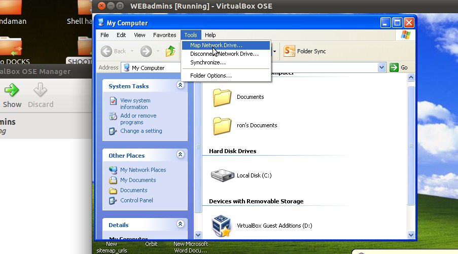Image resolution: width=458 pixels, height=254 pixels.
Task: Select VirtualBox Guest Additions (D:) drive icon
Action: pos(221,226)
